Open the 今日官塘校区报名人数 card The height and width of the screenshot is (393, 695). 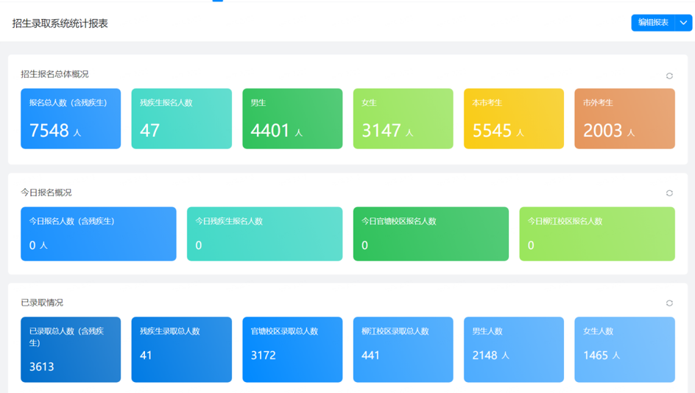pyautogui.click(x=431, y=234)
